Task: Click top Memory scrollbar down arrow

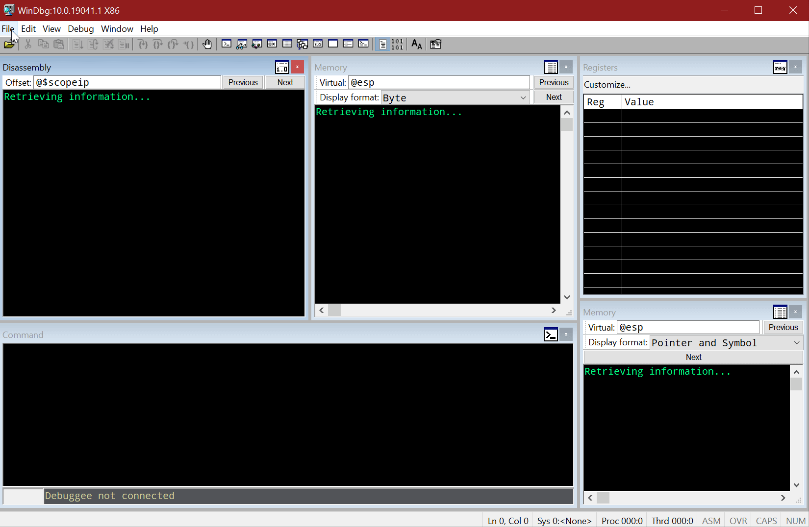Action: coord(567,297)
